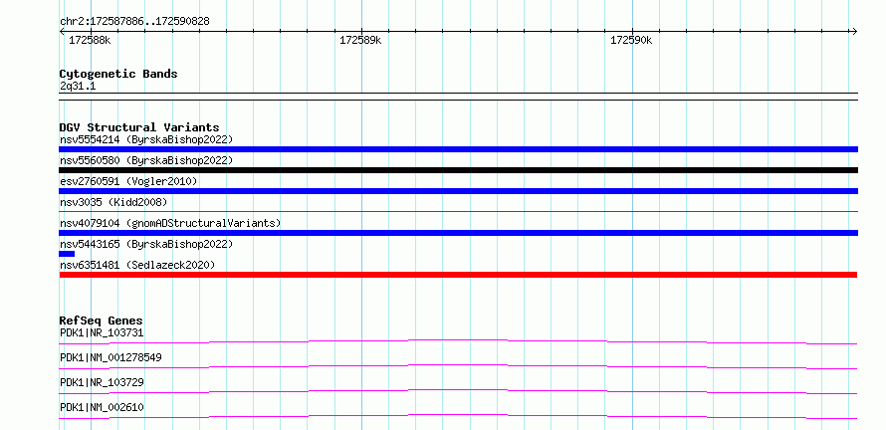Click the magenta line under PDK1|NM_001278549
886x430 pixels.
[x=458, y=366]
